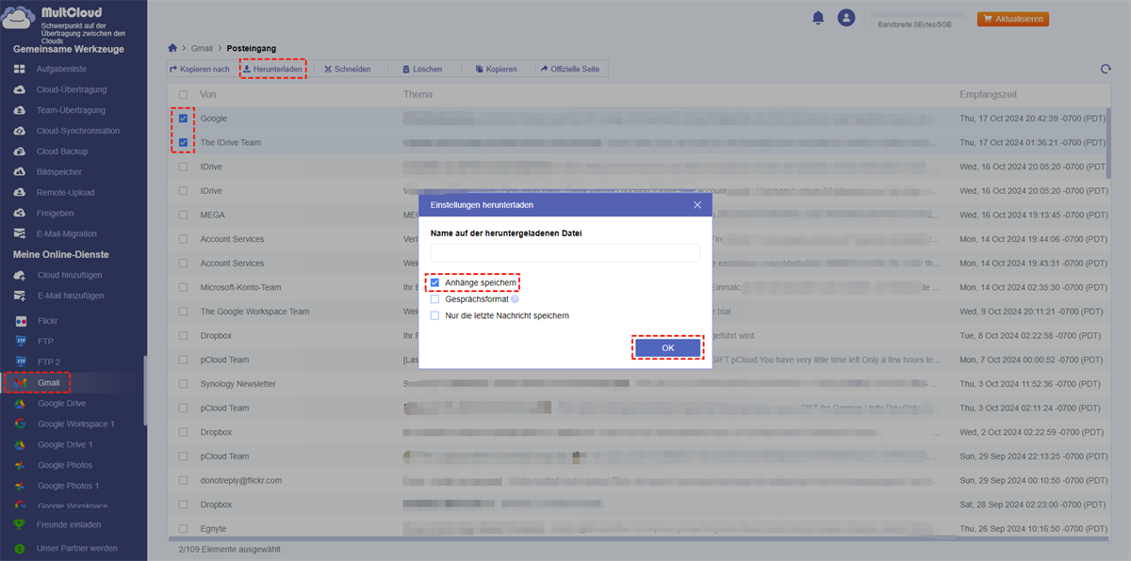Viewport: 1131px width, 561px height.
Task: Click Schneiden toolbar button
Action: (x=347, y=70)
